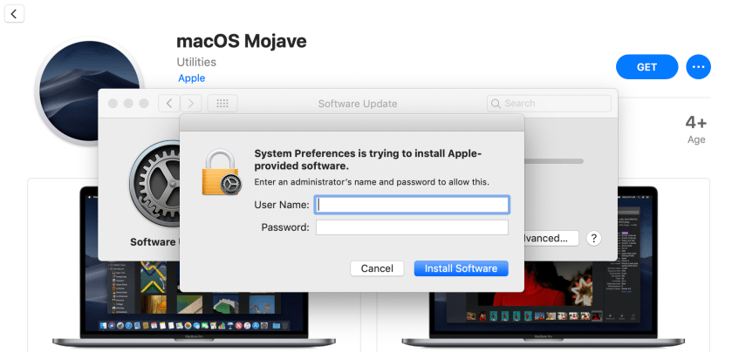
Task: Click the Software Update search field
Action: 550,104
